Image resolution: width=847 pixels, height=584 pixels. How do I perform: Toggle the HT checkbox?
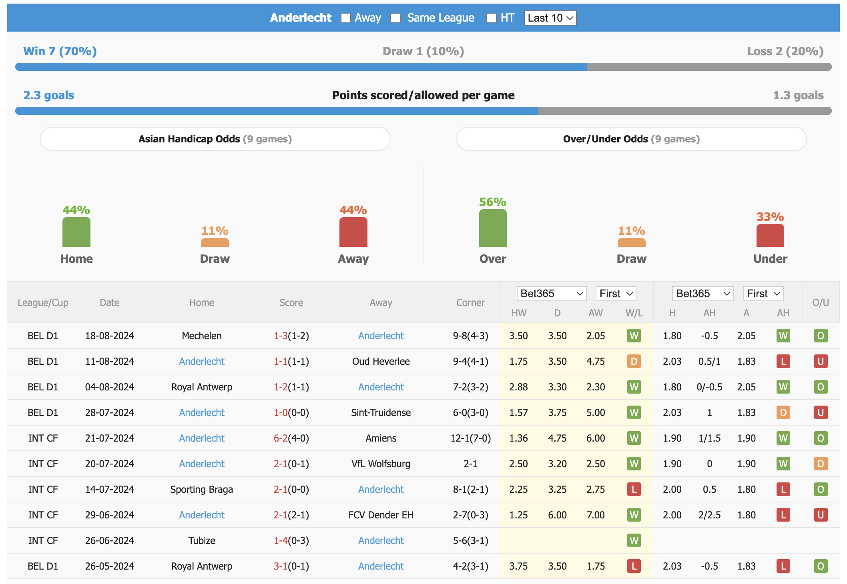[492, 18]
